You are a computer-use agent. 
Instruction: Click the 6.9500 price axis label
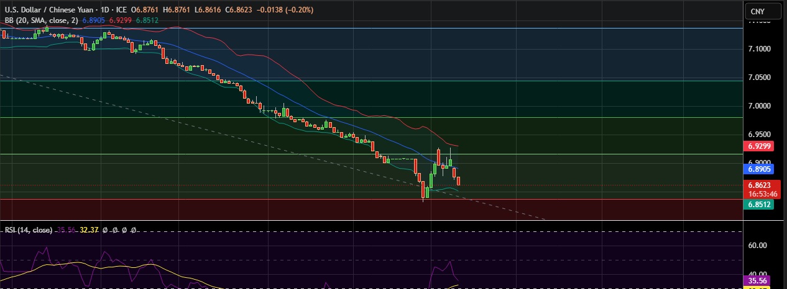coord(759,135)
